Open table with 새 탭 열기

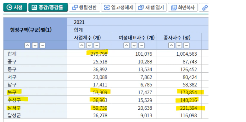151,7
